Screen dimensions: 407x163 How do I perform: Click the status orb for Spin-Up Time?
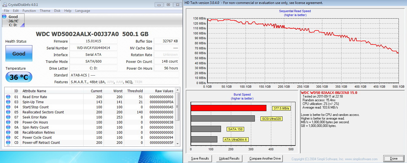[8, 102]
